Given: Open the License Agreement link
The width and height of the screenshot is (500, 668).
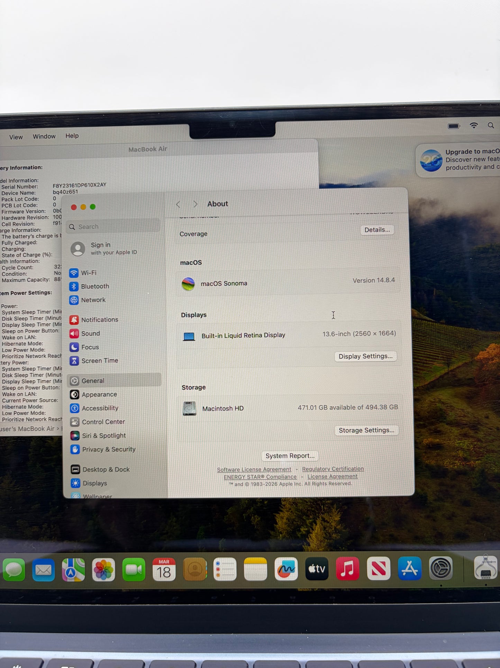Looking at the screenshot, I should pos(333,476).
